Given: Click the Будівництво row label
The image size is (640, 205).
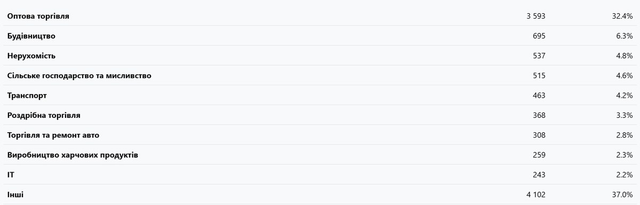Looking at the screenshot, I should tap(31, 36).
